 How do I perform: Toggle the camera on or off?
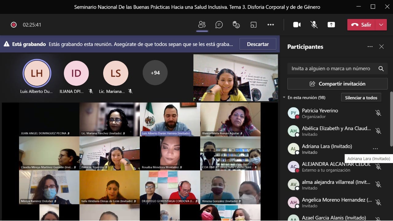[x=297, y=25]
